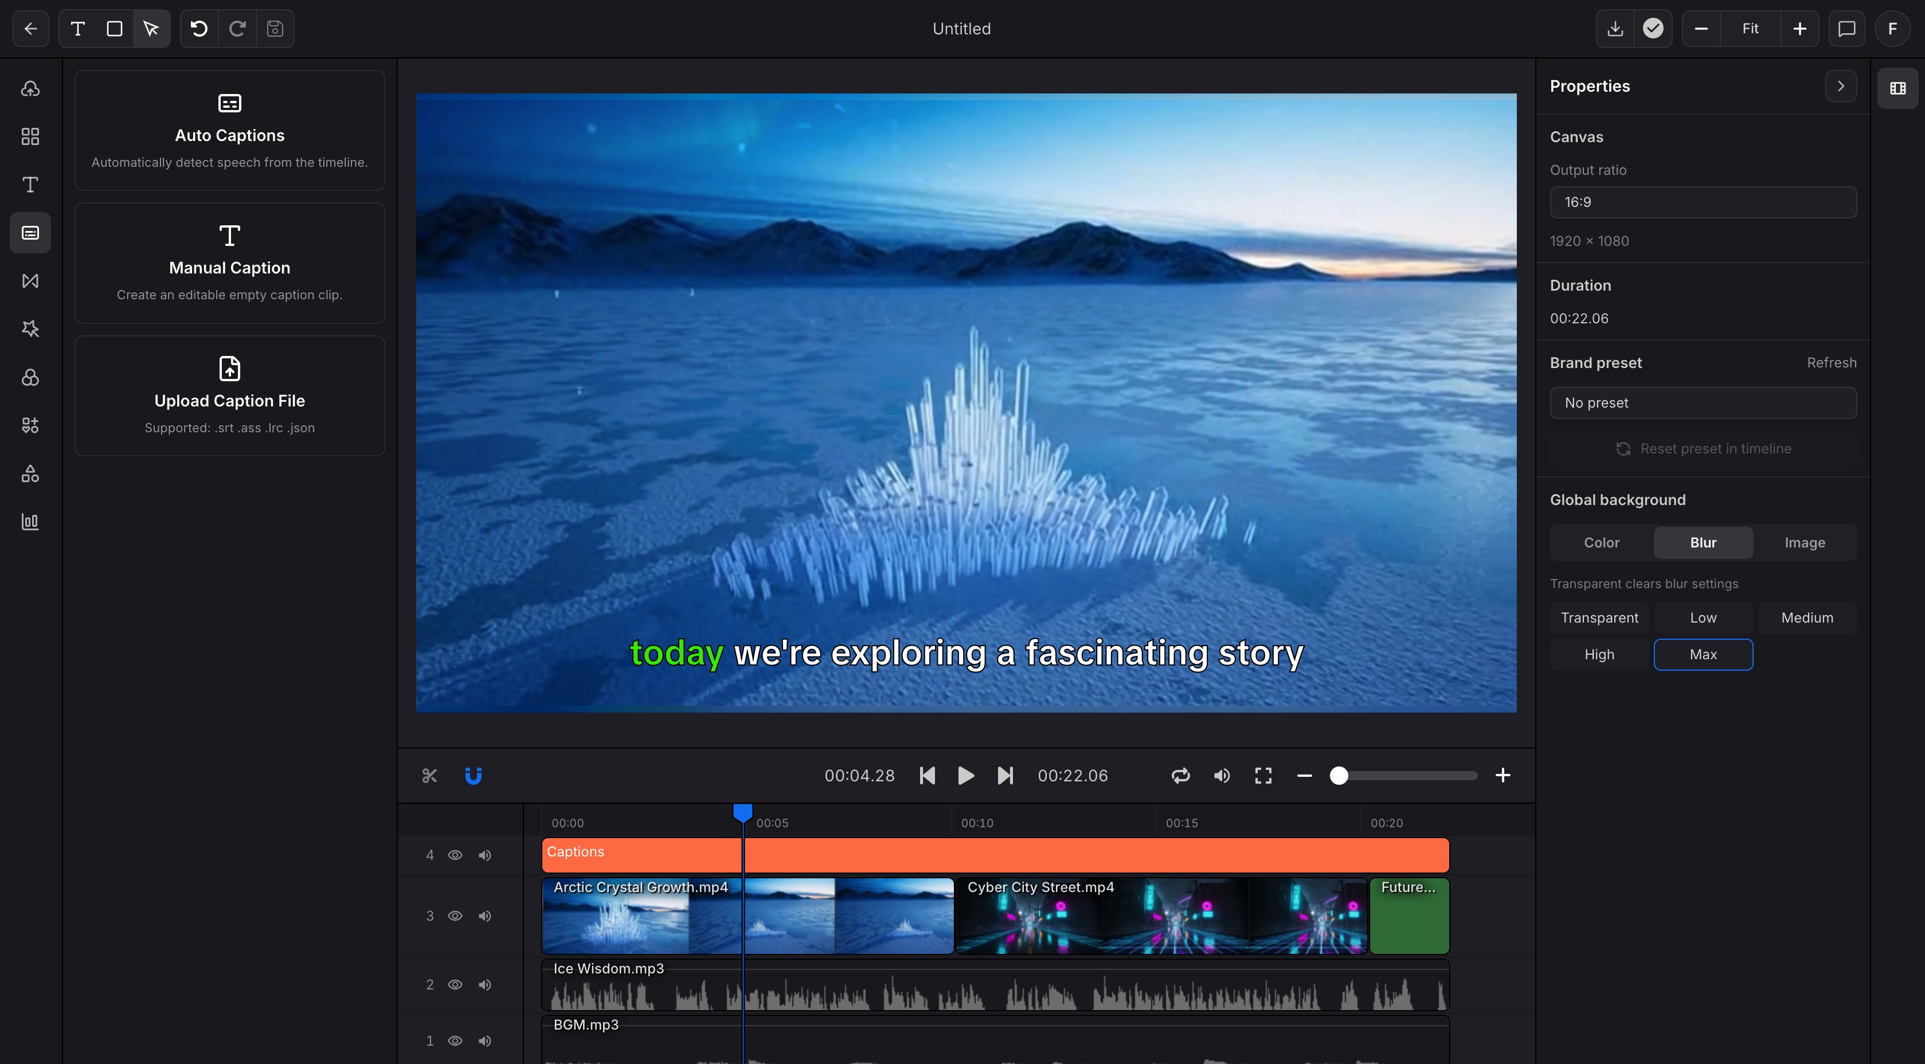Viewport: 1925px width, 1064px height.
Task: Click the Refresh brand preset link
Action: [1831, 362]
